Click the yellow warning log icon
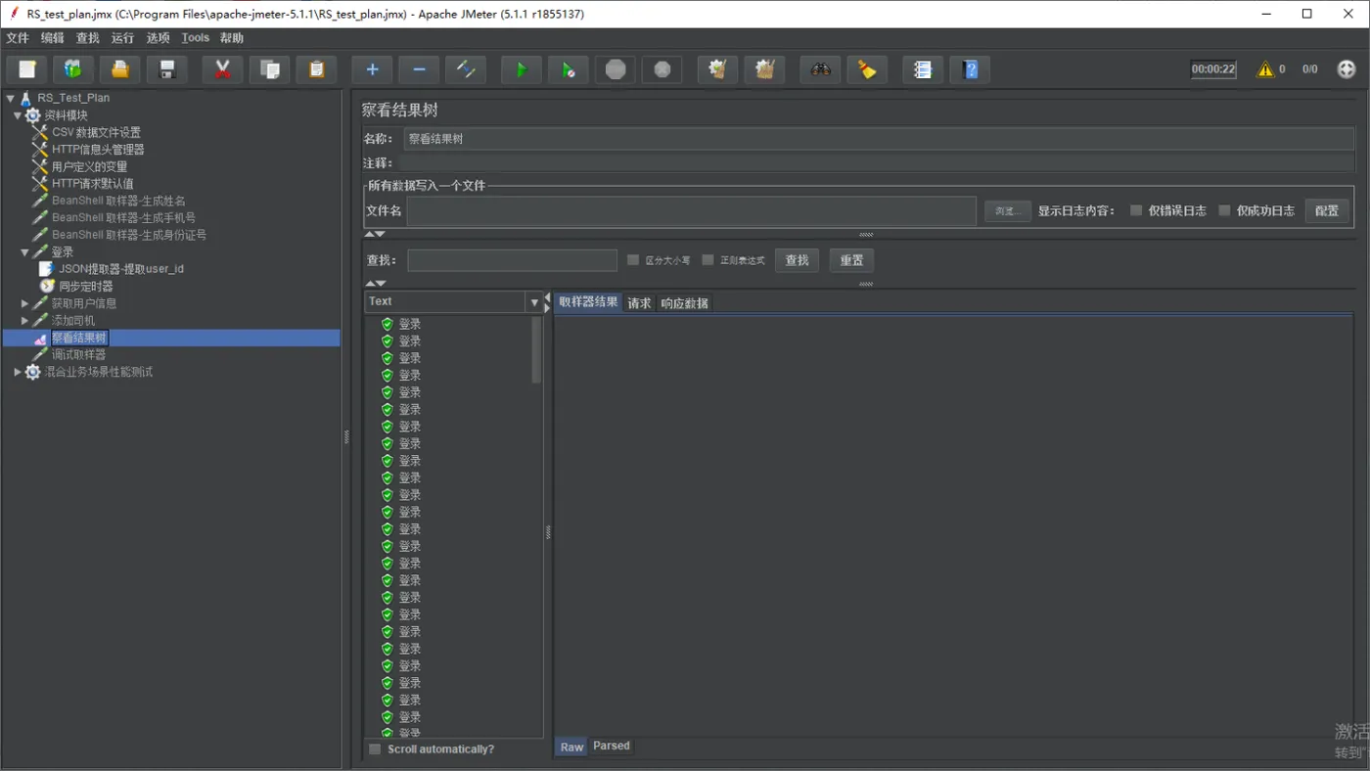The image size is (1370, 771). [1265, 69]
